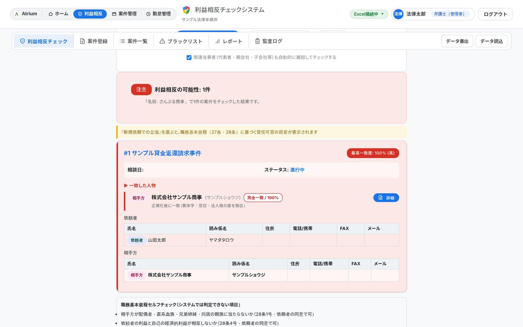
Task: Open case title #1 サンプル貸金返還請求事件
Action: click(x=163, y=153)
